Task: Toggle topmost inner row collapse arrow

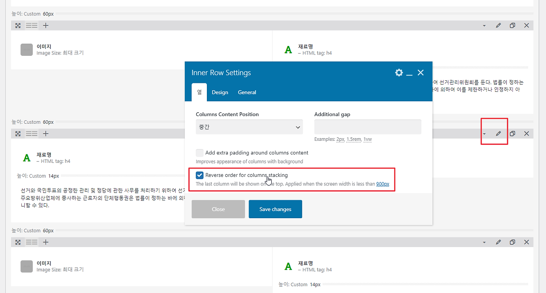Action: [x=484, y=26]
